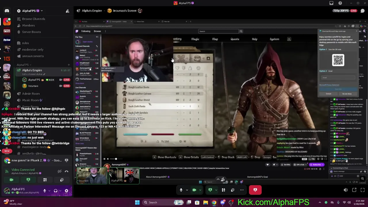This screenshot has height=207, width=368.
Task: Click user Incursoo in voice channel list
Action: pos(33,86)
